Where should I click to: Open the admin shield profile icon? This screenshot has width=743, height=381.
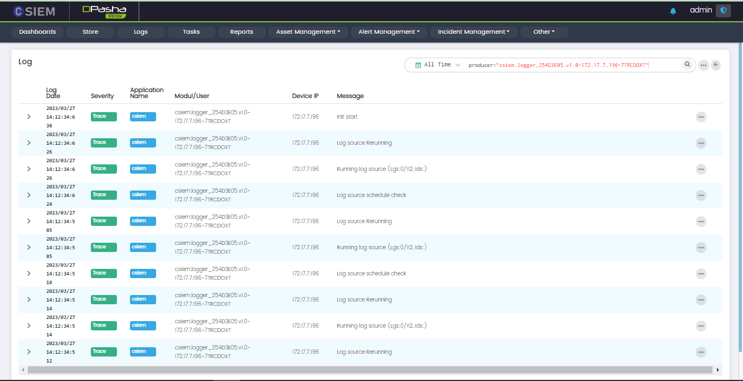(723, 11)
